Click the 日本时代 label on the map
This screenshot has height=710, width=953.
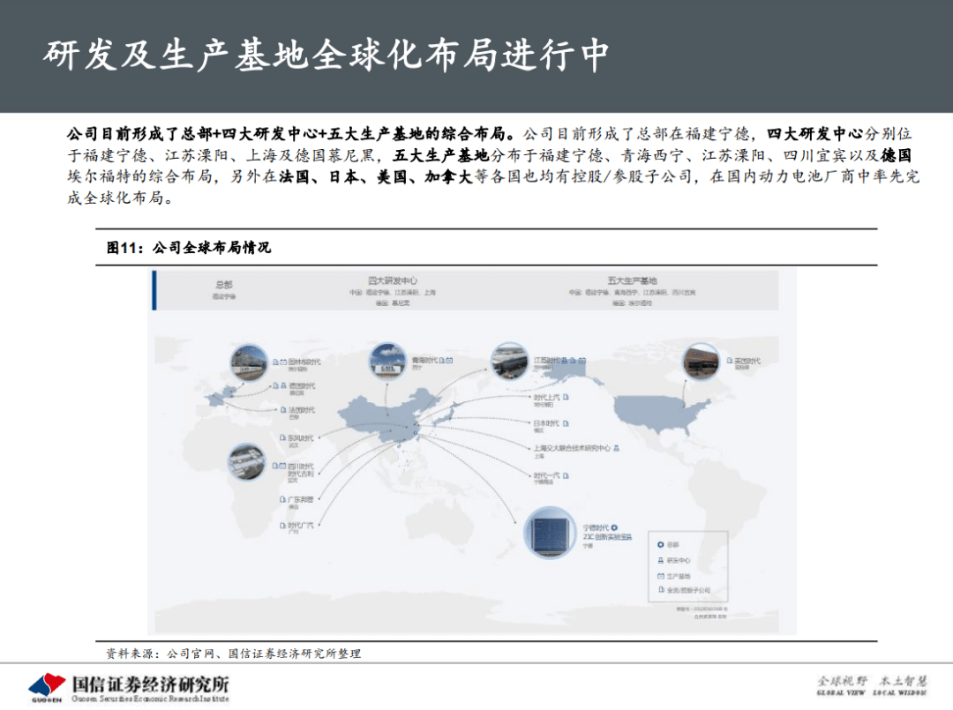point(546,423)
